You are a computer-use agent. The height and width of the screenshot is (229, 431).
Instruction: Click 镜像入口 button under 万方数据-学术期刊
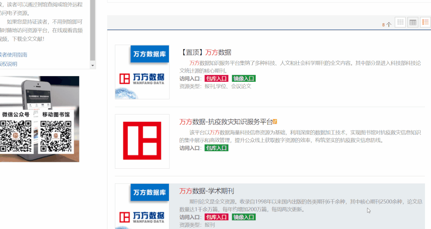(244, 217)
